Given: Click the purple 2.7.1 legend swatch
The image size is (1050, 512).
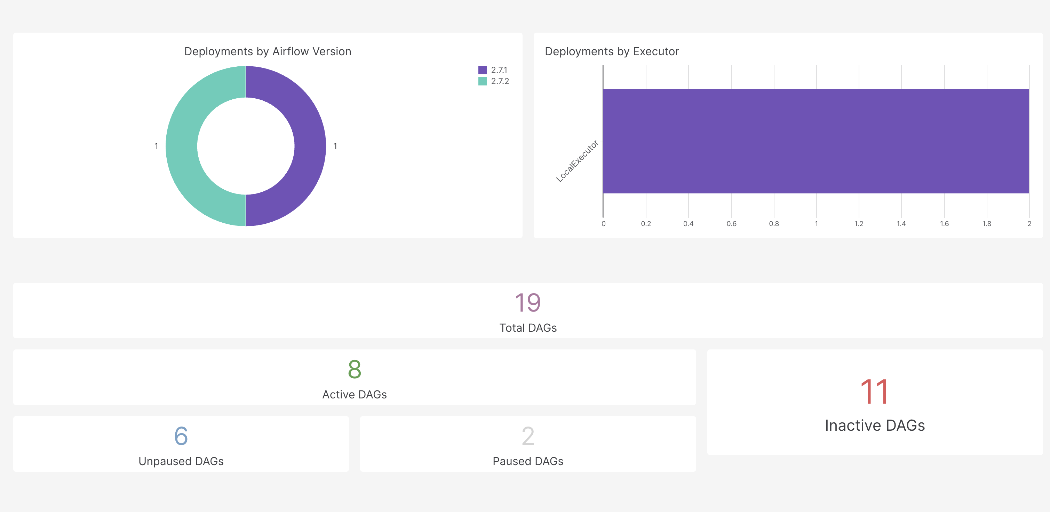Looking at the screenshot, I should tap(482, 70).
